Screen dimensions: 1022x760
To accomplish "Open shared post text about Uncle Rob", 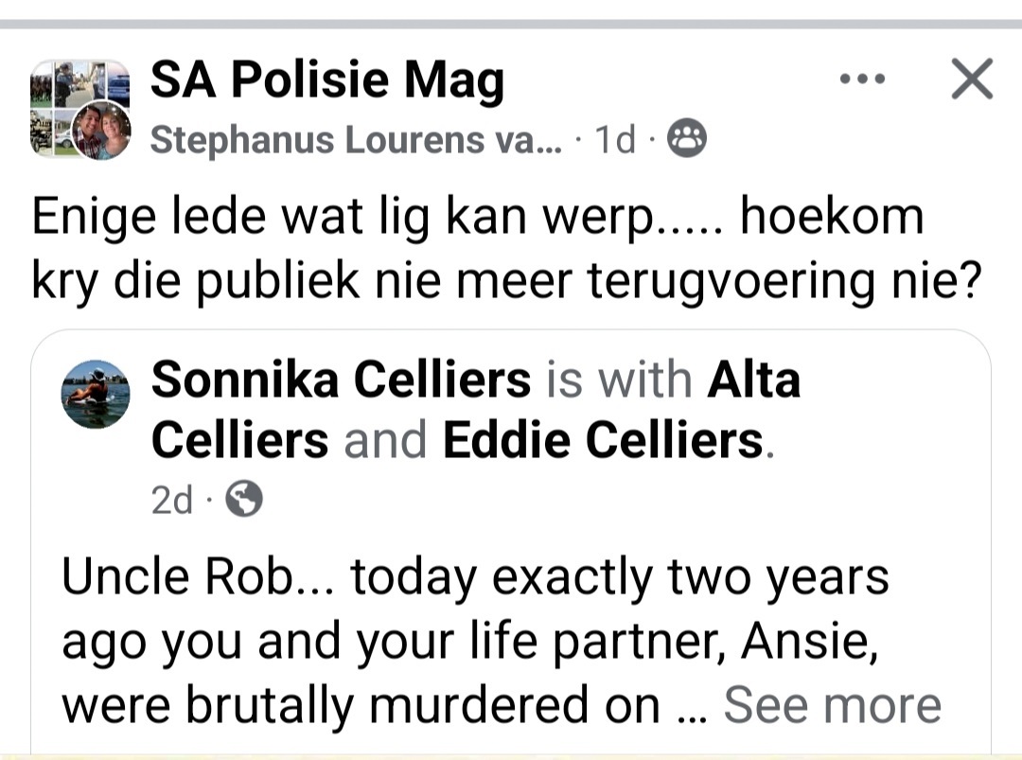I will tap(475, 640).
